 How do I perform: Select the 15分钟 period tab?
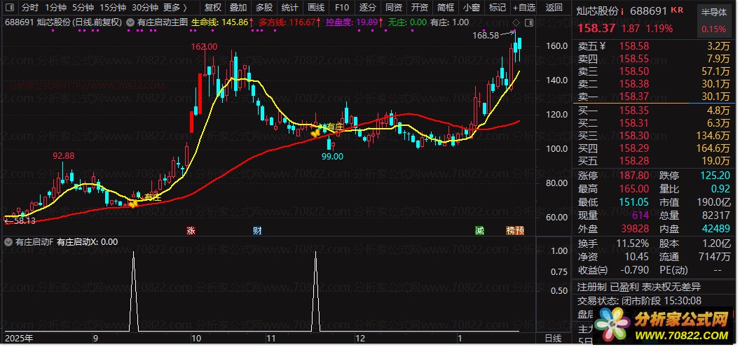point(113,8)
